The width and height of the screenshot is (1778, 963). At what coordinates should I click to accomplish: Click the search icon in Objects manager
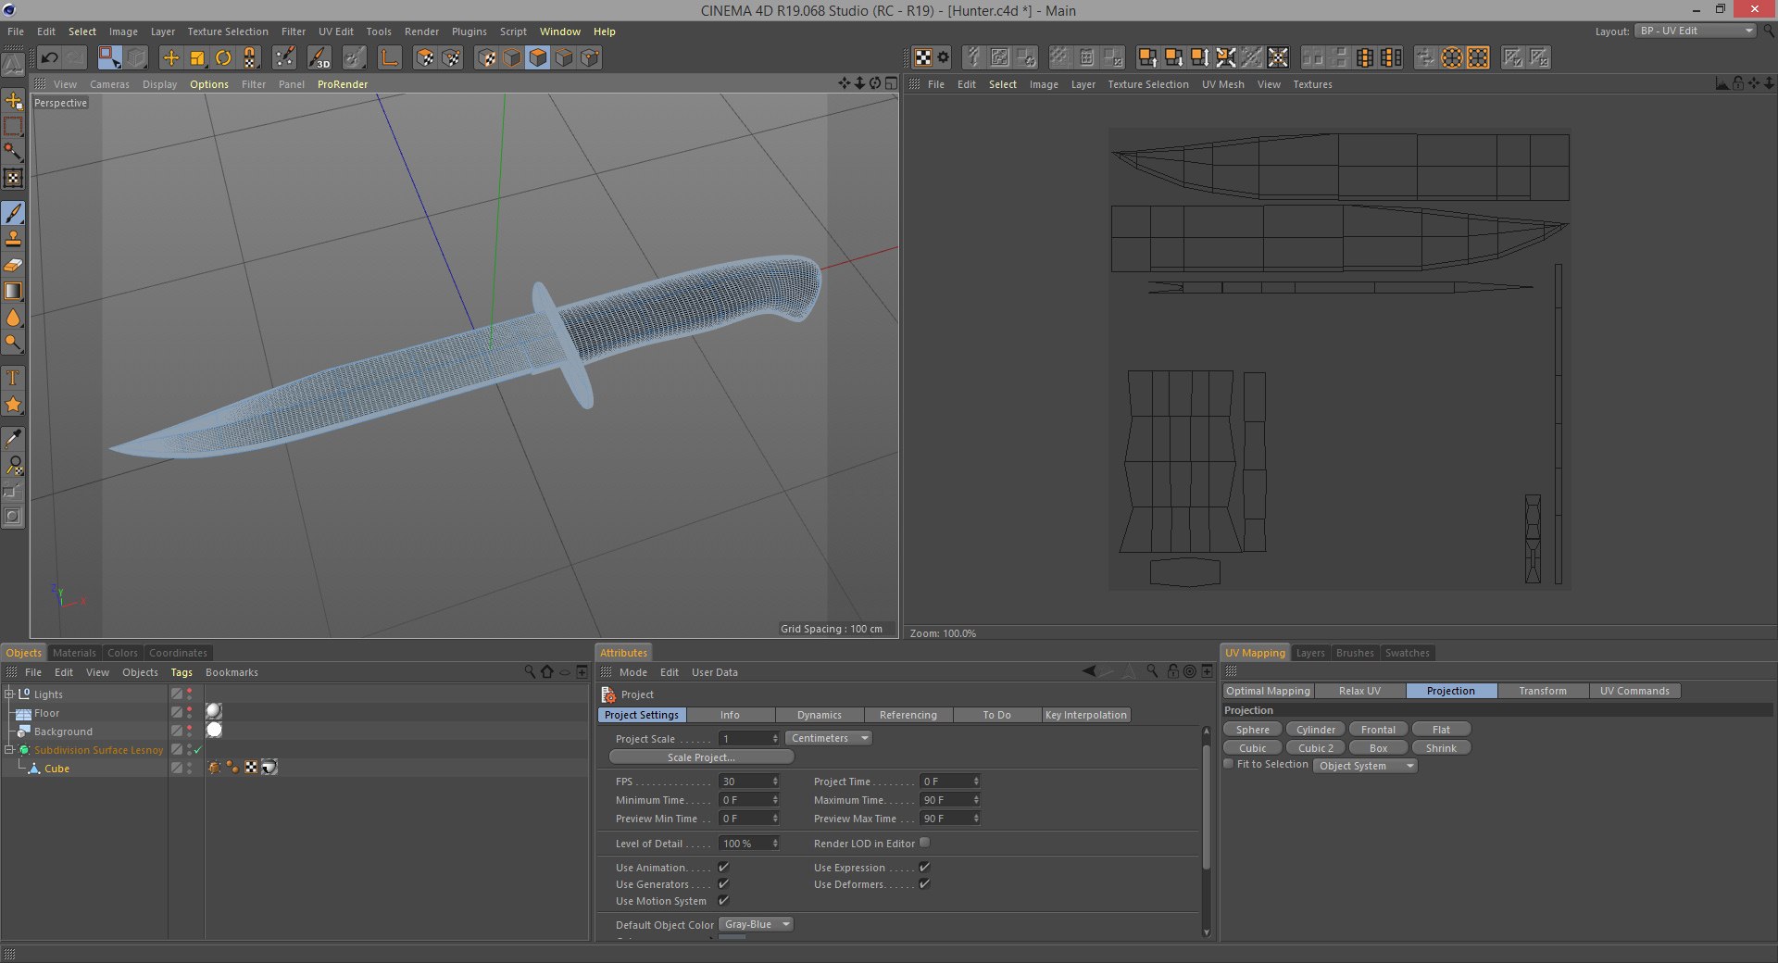530,672
